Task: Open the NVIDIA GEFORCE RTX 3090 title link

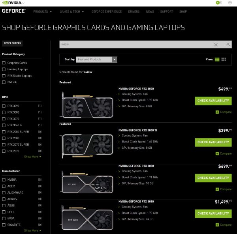Action: click(x=136, y=202)
